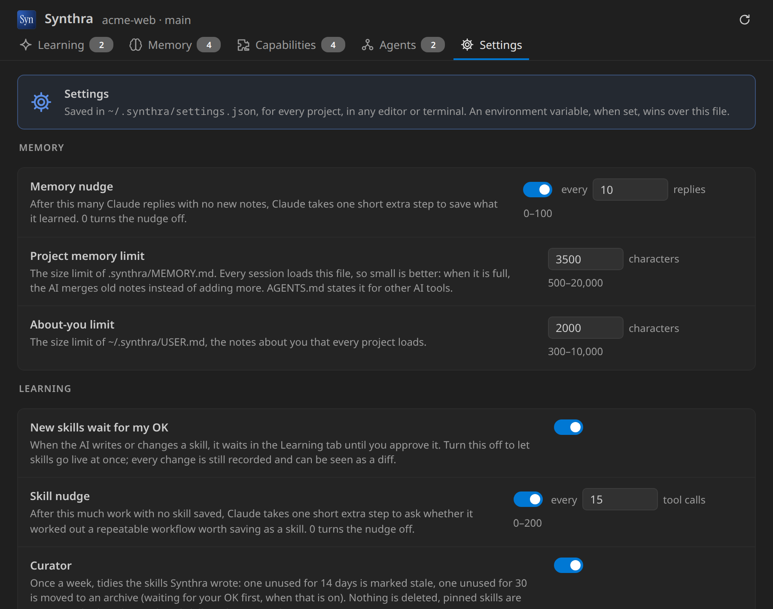Click the 'MEMORY' section heading
The image size is (773, 609).
point(42,148)
